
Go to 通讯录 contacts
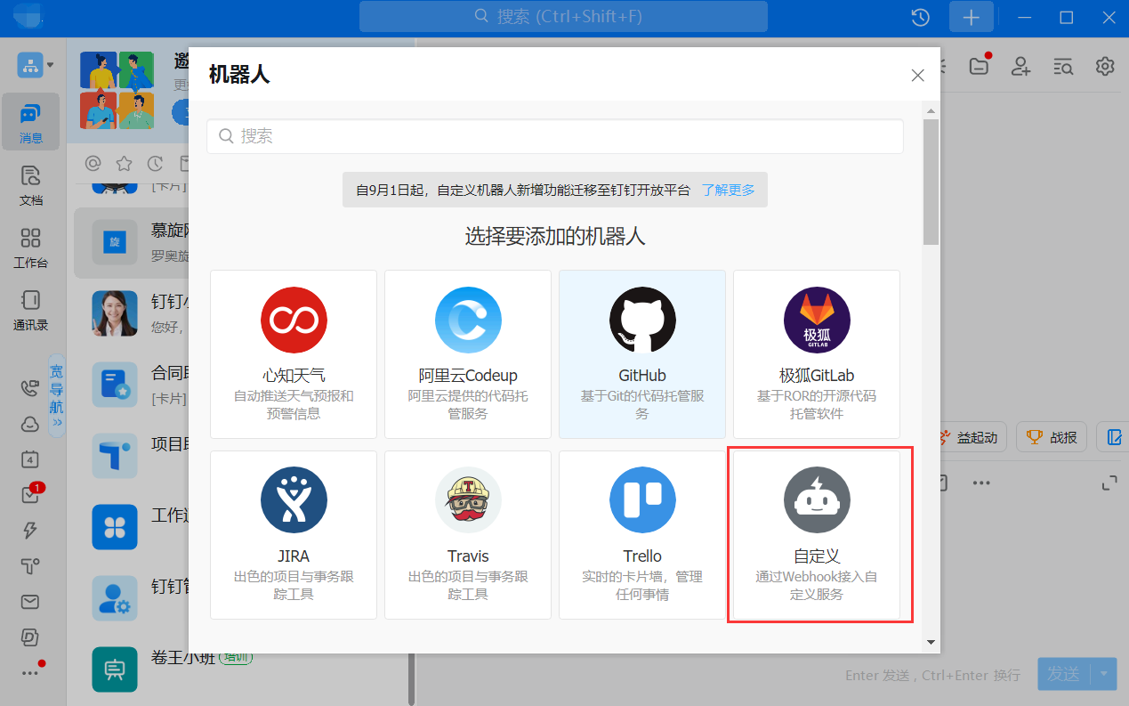[31, 309]
